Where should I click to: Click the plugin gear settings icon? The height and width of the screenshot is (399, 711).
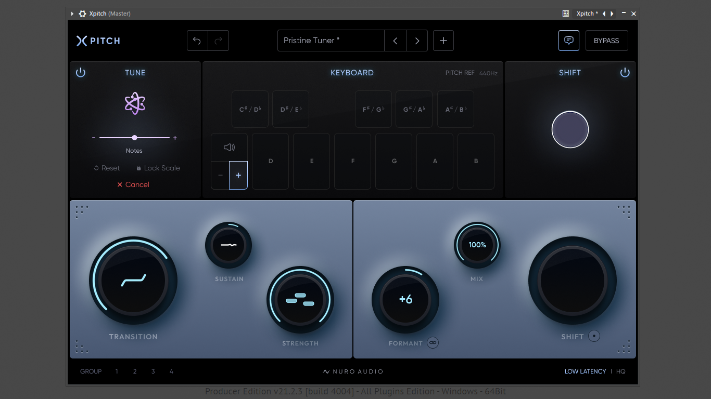pyautogui.click(x=82, y=14)
